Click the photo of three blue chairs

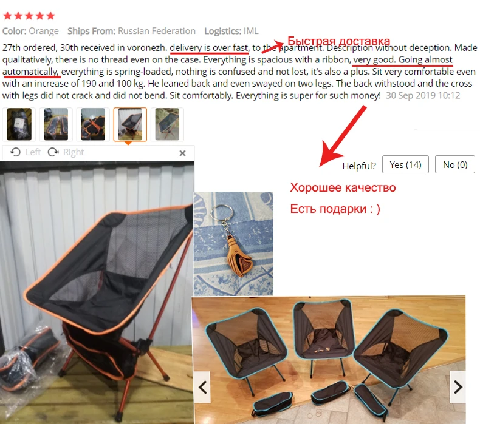click(329, 360)
